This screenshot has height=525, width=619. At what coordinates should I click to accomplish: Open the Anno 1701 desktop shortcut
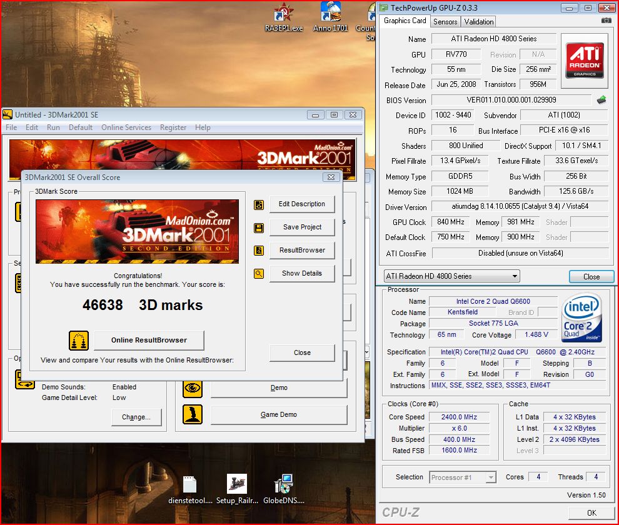click(x=330, y=17)
